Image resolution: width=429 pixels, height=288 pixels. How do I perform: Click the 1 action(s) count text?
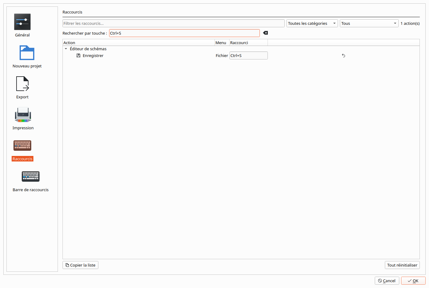pos(410,23)
